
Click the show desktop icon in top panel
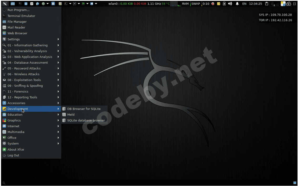pyautogui.click(x=13, y=4)
